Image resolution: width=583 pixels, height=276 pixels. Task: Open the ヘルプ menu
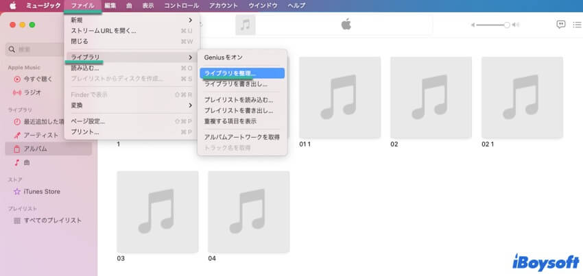[x=296, y=5]
